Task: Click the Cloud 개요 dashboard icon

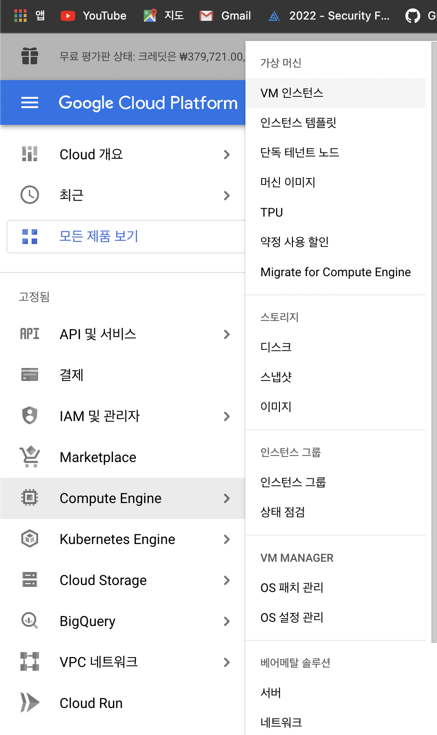Action: point(30,154)
